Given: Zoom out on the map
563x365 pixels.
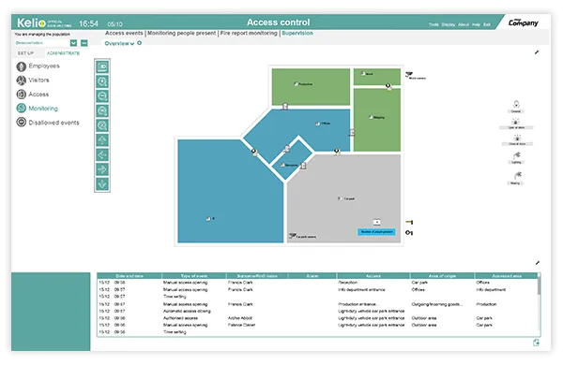Looking at the screenshot, I should click(102, 96).
